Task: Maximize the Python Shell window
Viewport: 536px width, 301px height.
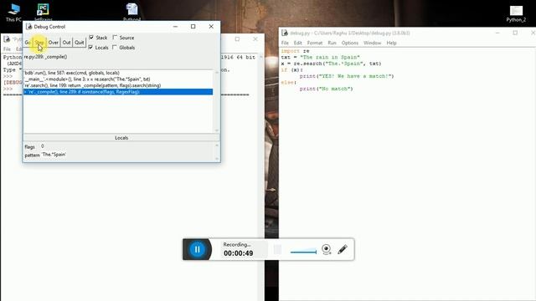Action: tap(237, 39)
